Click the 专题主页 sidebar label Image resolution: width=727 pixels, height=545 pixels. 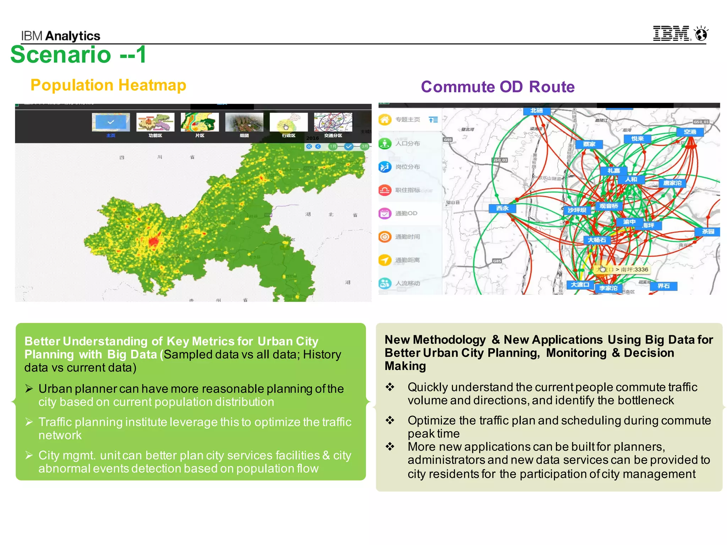(x=408, y=120)
